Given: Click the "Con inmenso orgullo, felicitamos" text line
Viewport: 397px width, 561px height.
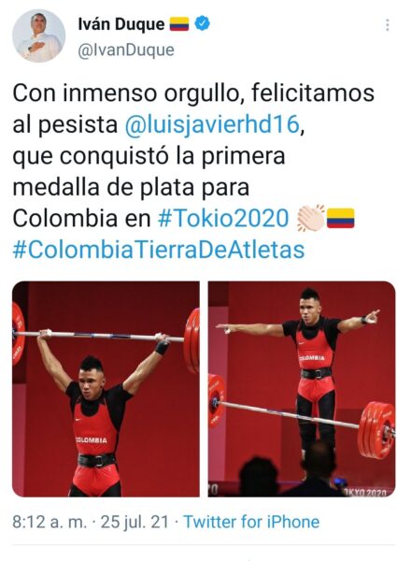Looking at the screenshot, I should click(x=193, y=93).
